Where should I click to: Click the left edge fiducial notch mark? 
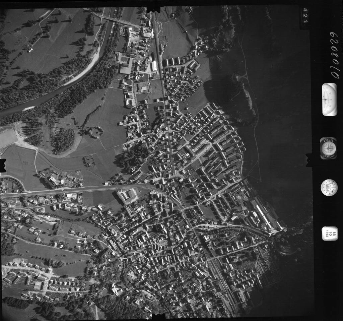[3, 166]
